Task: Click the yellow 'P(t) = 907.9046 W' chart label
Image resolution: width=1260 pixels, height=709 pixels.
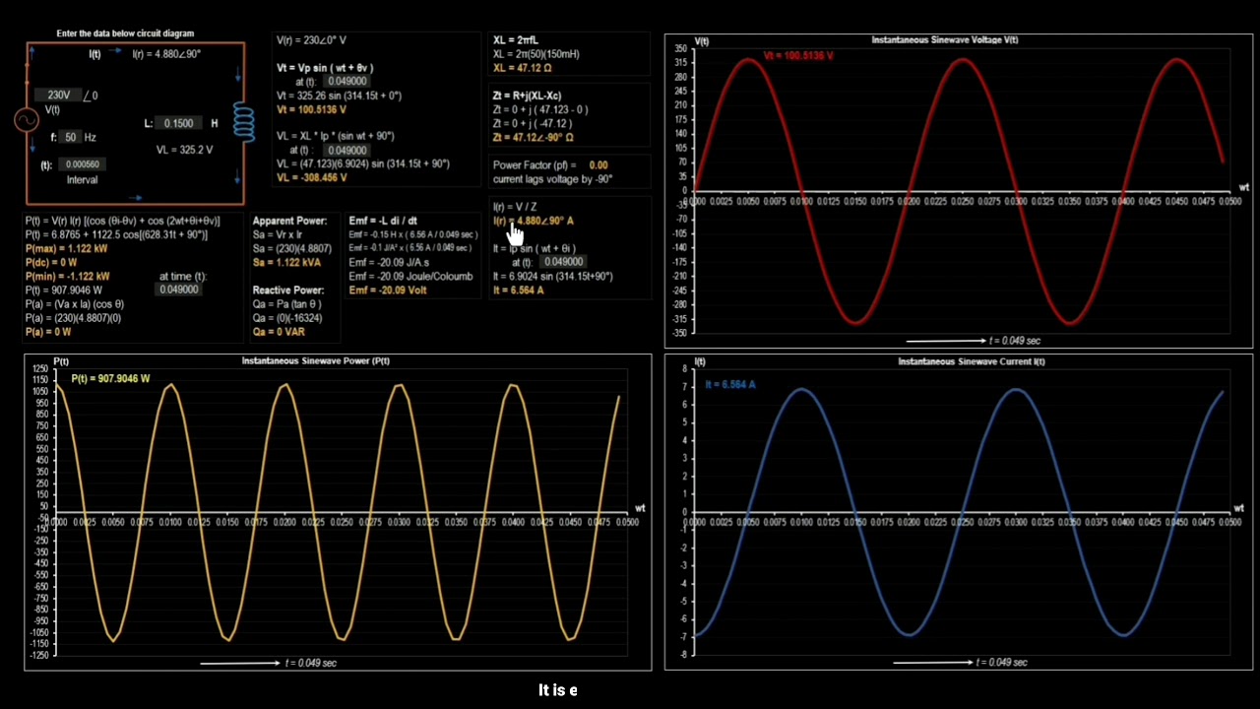Action: tap(110, 378)
